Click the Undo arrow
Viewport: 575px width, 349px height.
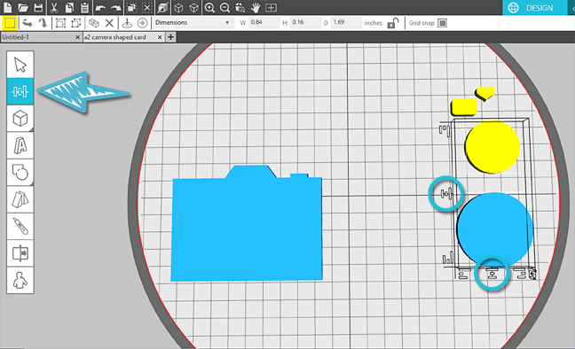click(x=100, y=7)
